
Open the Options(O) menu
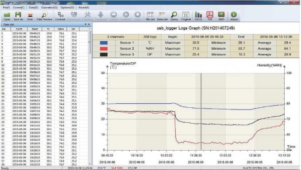pyautogui.click(x=67, y=8)
